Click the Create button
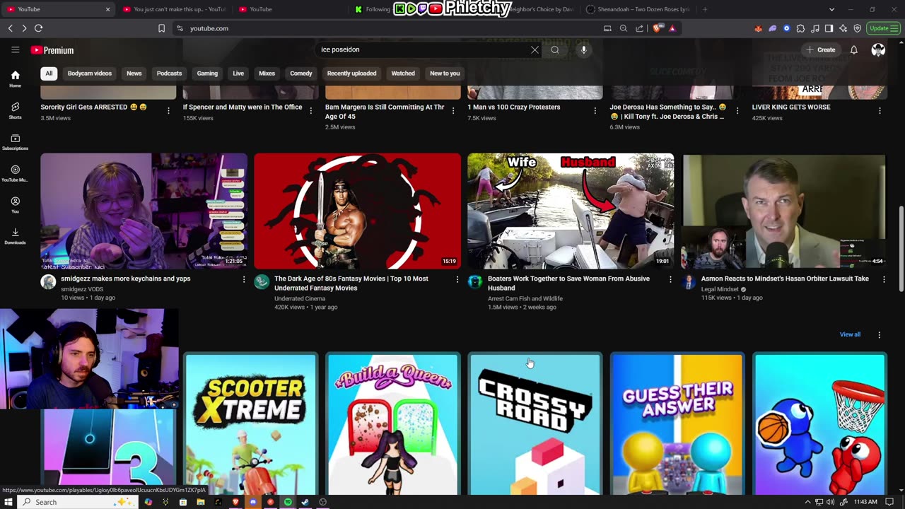 (x=821, y=49)
